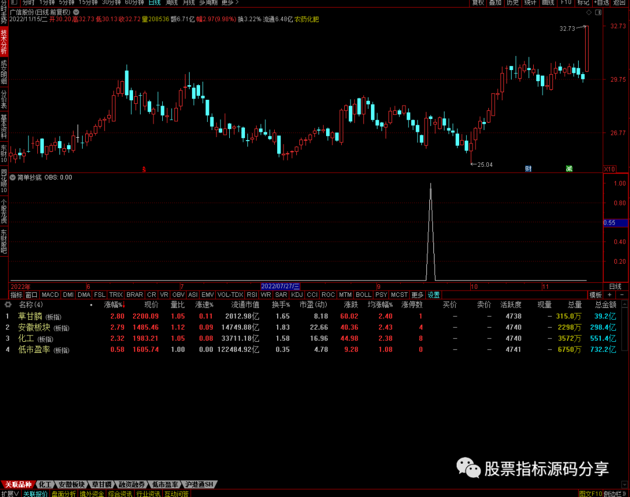Click the 叠加 overlay button
Screen dimensions: 630x497
pos(495,2)
